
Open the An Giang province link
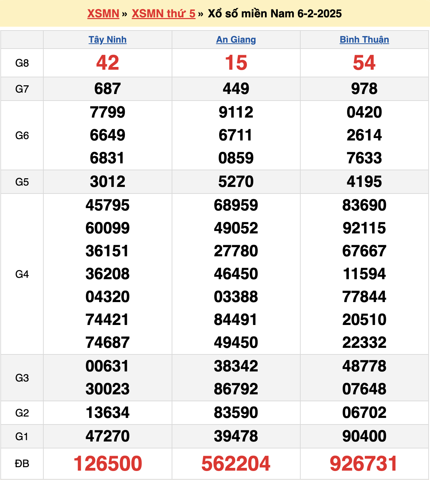point(236,40)
